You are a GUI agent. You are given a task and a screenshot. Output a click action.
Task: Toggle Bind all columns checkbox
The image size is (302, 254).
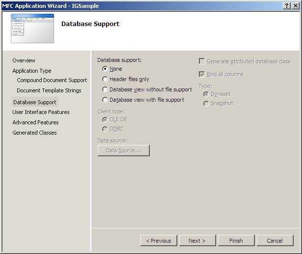point(202,74)
